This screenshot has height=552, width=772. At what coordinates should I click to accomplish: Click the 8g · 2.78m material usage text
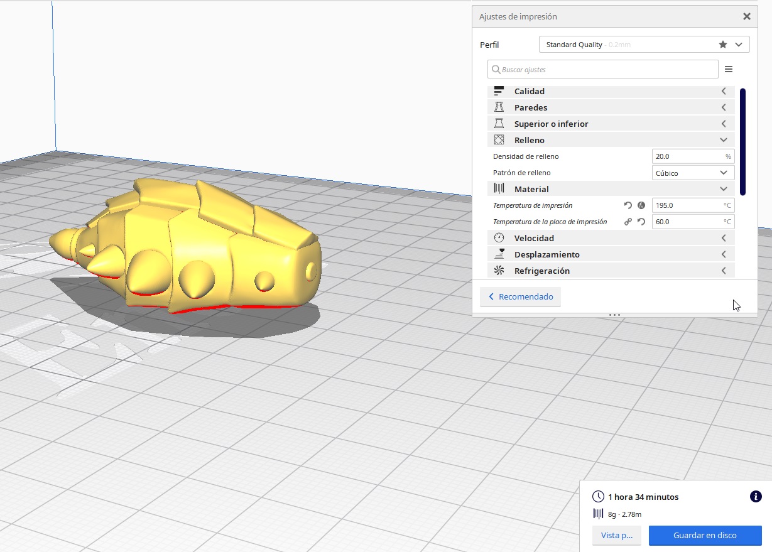click(x=624, y=514)
